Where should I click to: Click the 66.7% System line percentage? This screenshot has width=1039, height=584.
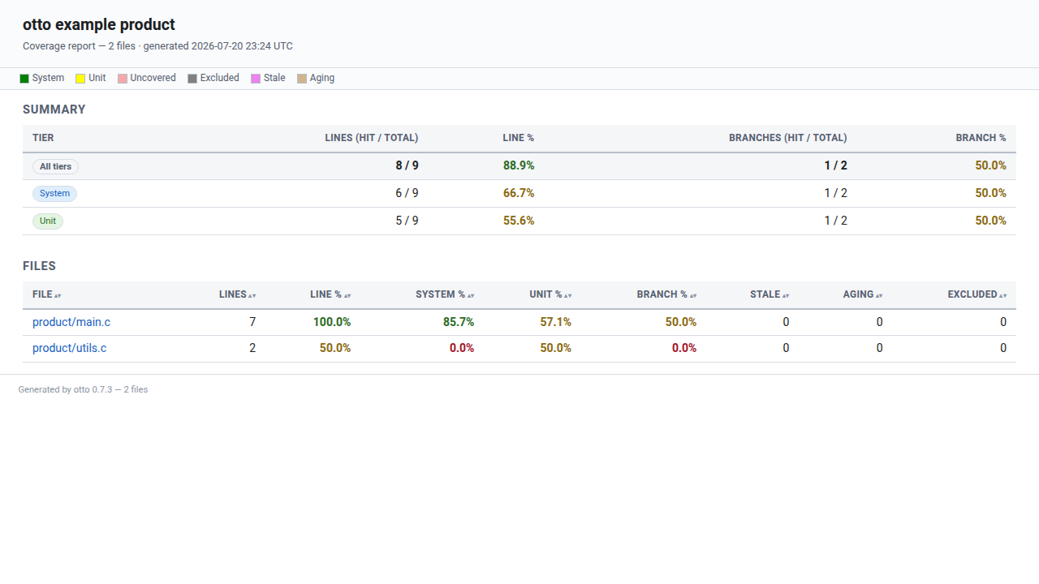point(519,193)
